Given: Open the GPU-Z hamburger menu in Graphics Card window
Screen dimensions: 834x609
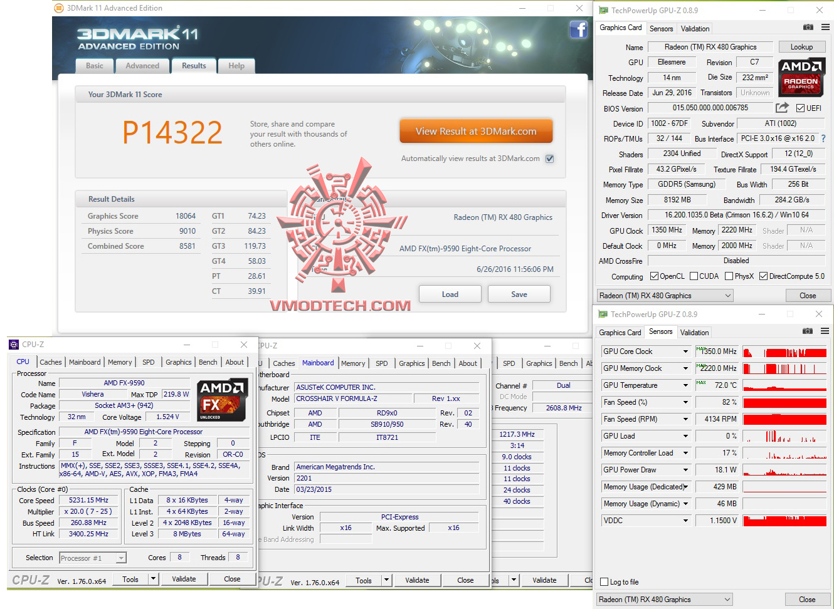Looking at the screenshot, I should tap(825, 28).
